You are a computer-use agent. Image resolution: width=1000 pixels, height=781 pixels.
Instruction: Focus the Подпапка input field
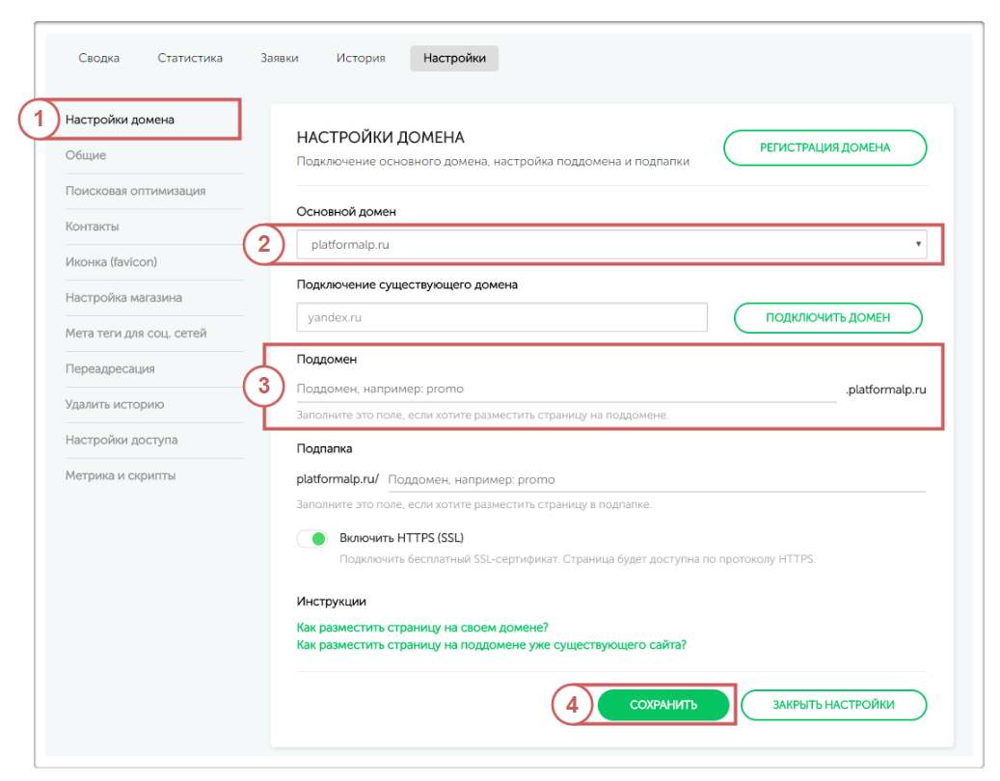point(656,479)
